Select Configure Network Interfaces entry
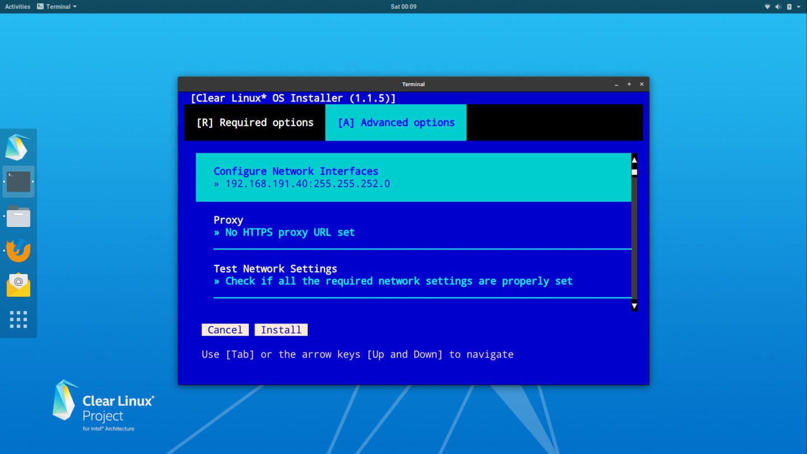The image size is (807, 454). pos(414,177)
